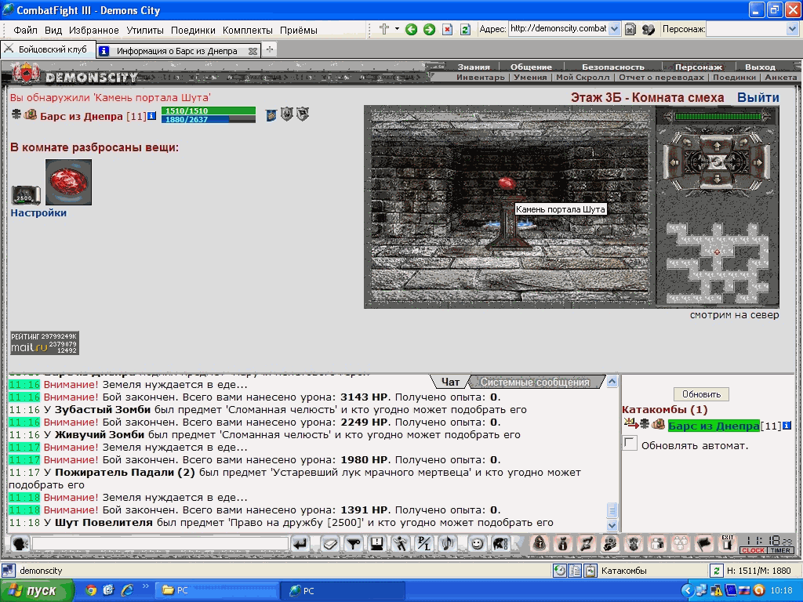Open the dropdown arrow beside the cross icon

pyautogui.click(x=397, y=29)
